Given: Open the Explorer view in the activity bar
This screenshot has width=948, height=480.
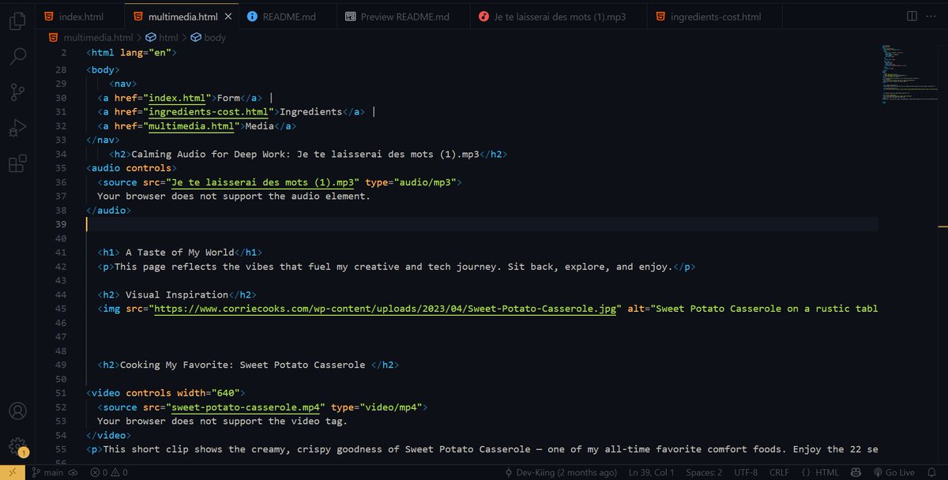Looking at the screenshot, I should 17,21.
